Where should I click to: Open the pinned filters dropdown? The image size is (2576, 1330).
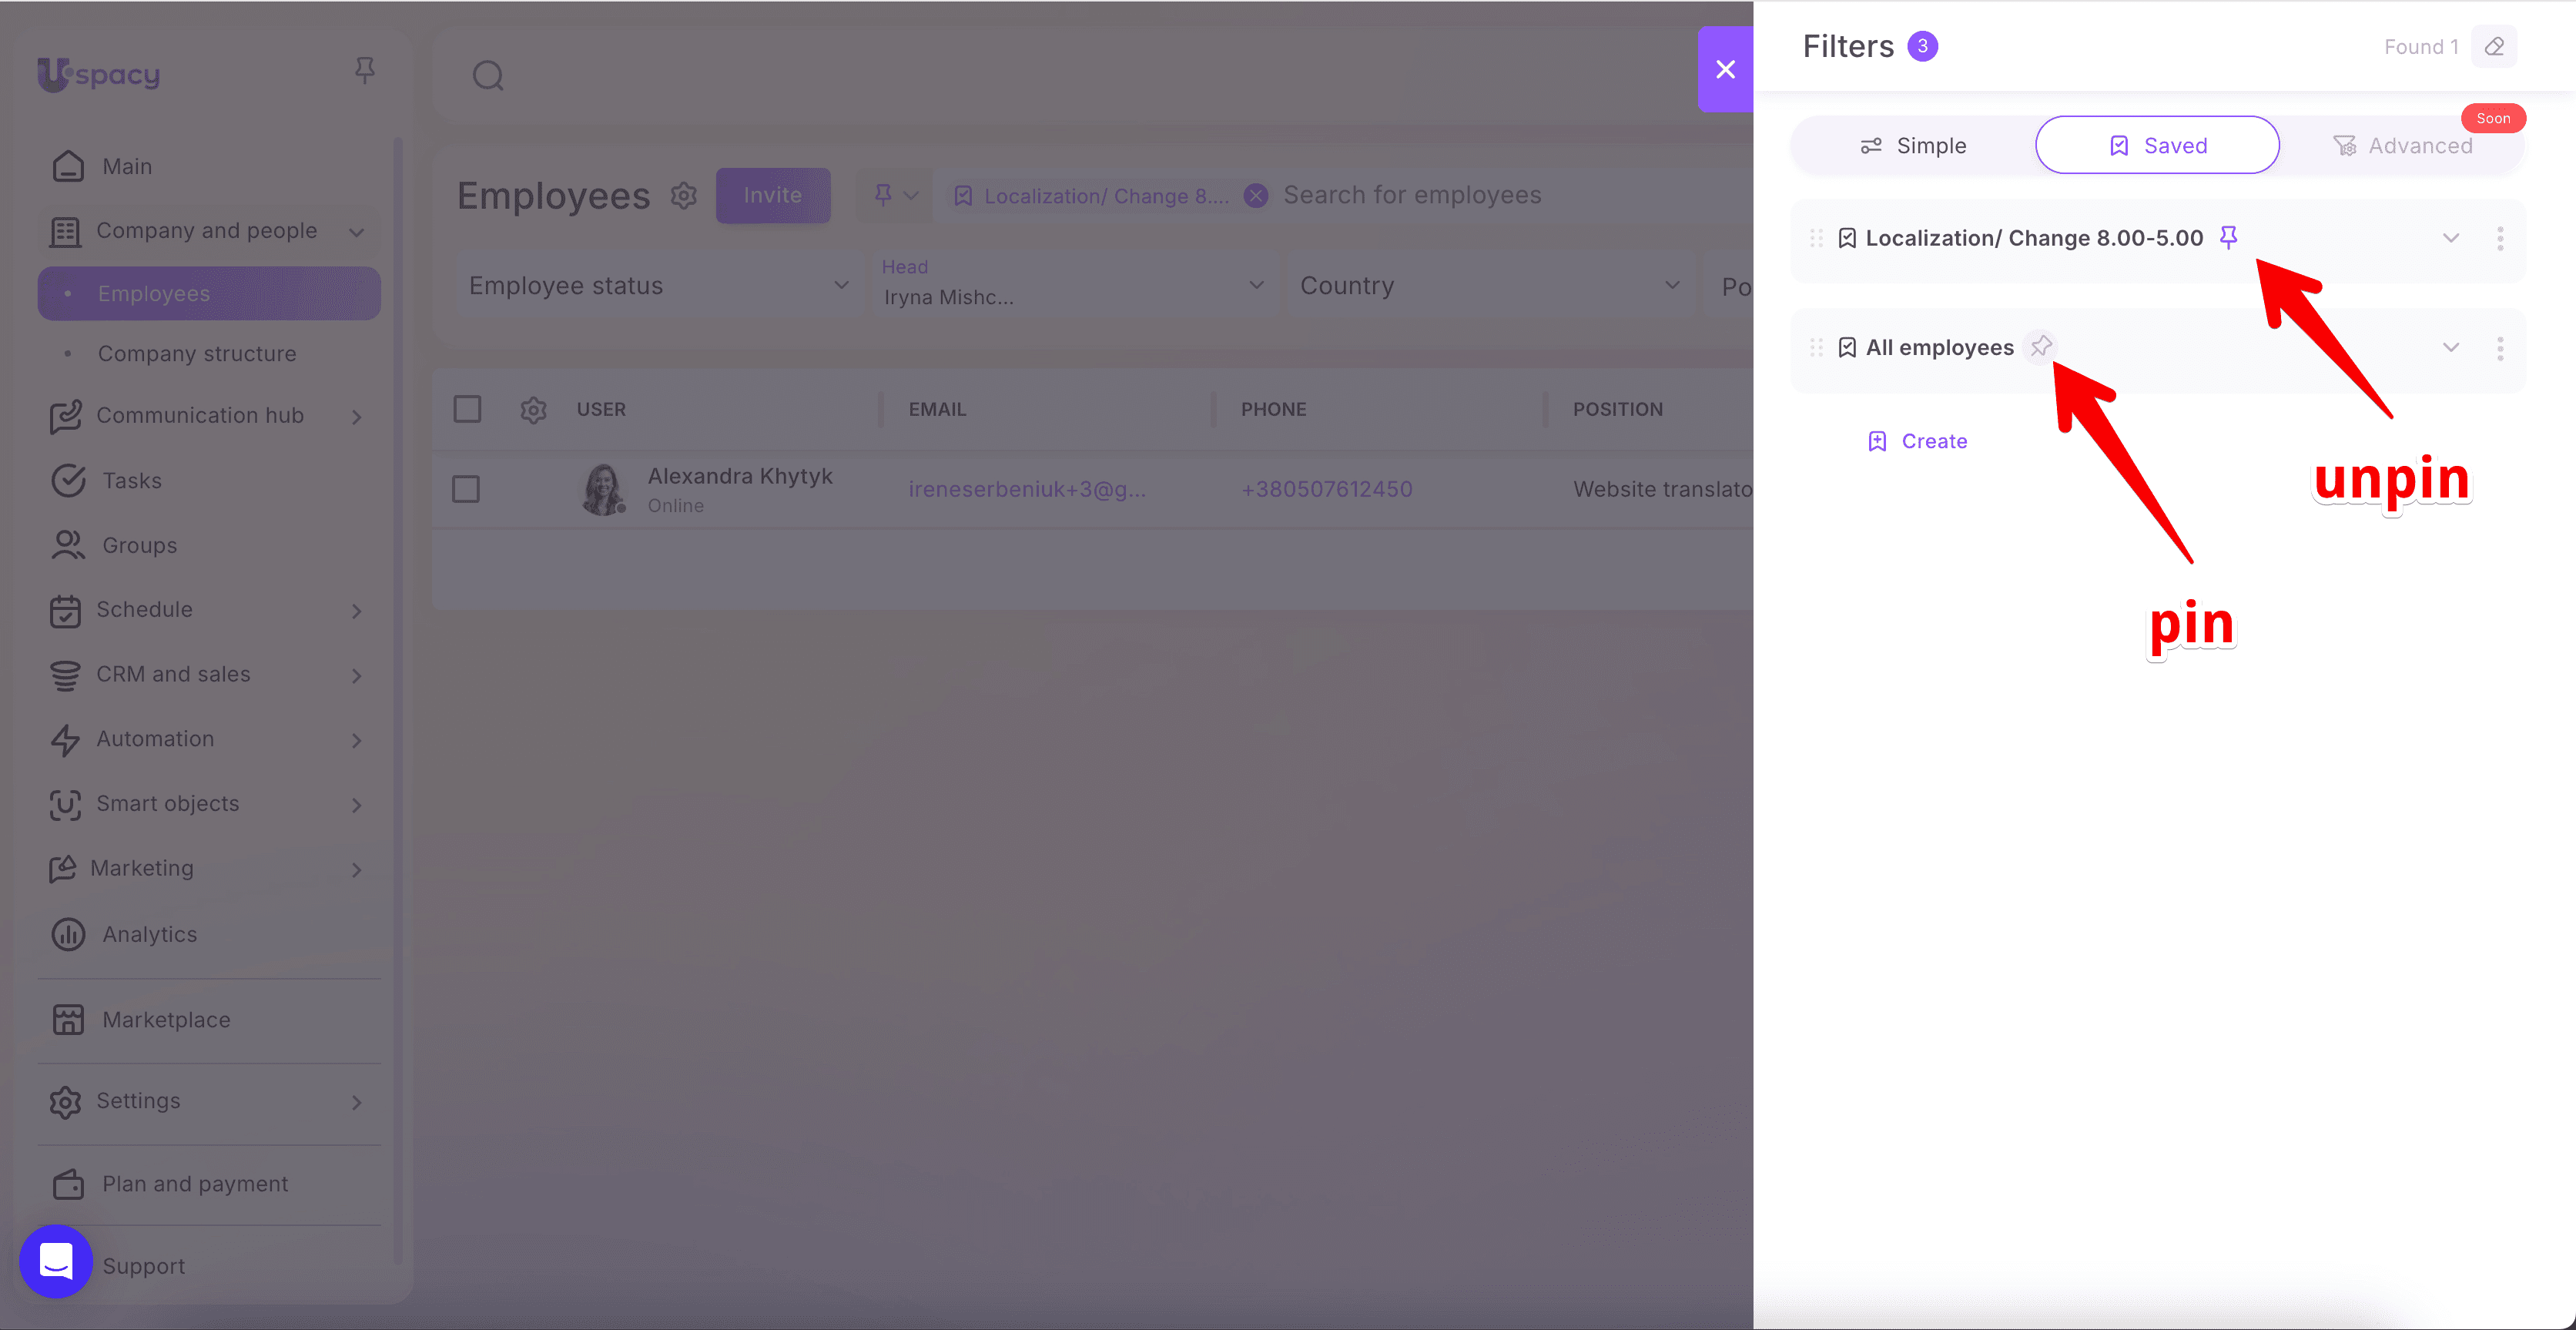[x=896, y=195]
